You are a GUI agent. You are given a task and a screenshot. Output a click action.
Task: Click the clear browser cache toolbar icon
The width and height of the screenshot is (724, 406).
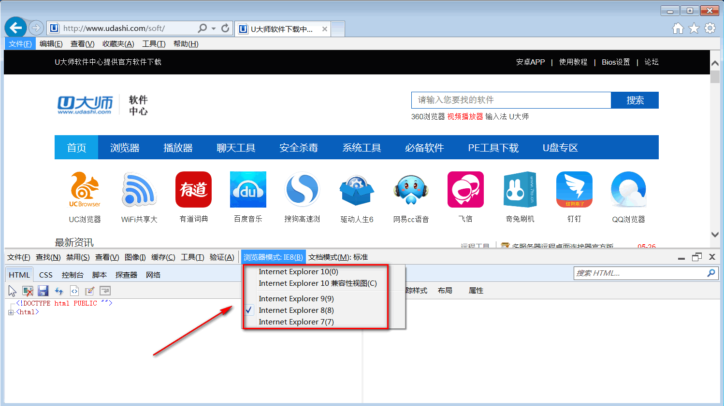tap(28, 291)
